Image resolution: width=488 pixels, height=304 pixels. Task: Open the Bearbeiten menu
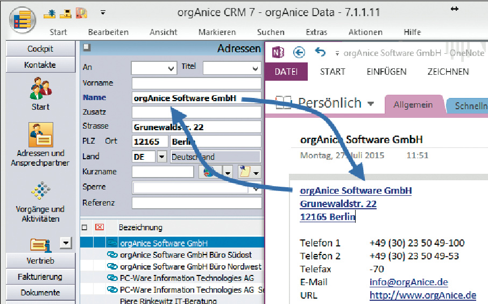[108, 32]
